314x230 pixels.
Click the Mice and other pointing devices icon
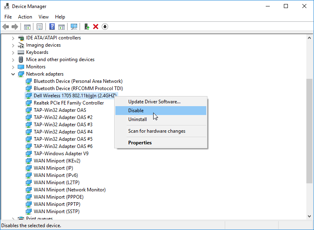pos(21,60)
